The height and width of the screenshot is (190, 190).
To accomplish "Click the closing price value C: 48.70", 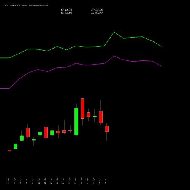I will (x=66, y=10).
